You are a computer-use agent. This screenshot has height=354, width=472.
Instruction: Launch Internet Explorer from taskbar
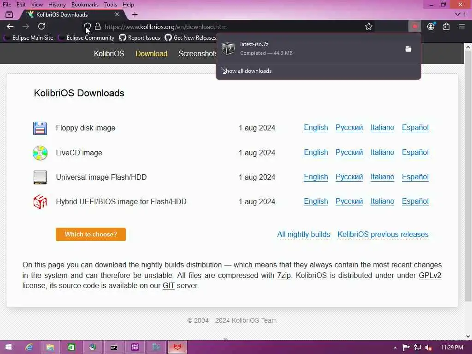(29, 348)
